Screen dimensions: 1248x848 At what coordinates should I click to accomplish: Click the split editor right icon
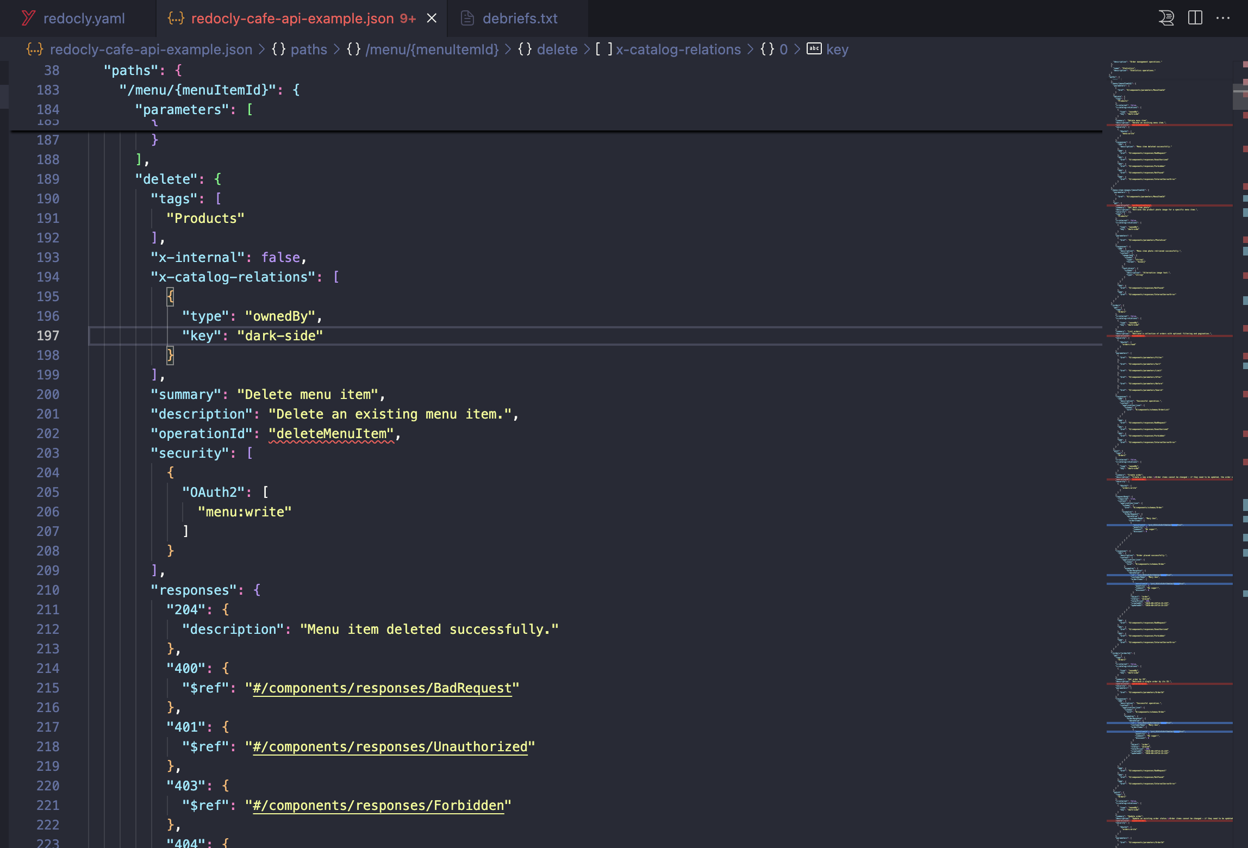tap(1195, 18)
